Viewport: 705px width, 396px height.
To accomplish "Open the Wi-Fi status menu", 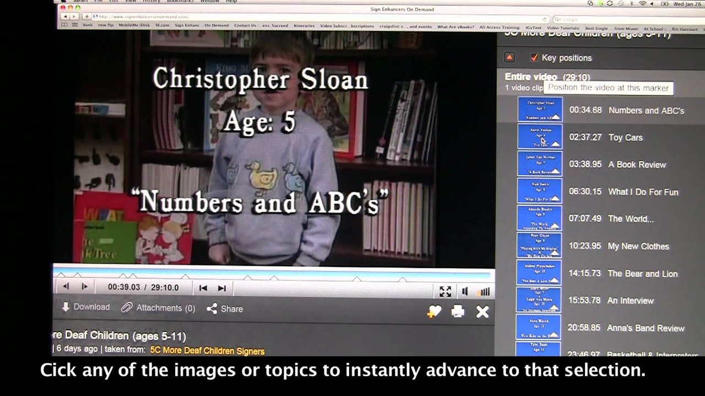I will pyautogui.click(x=642, y=3).
